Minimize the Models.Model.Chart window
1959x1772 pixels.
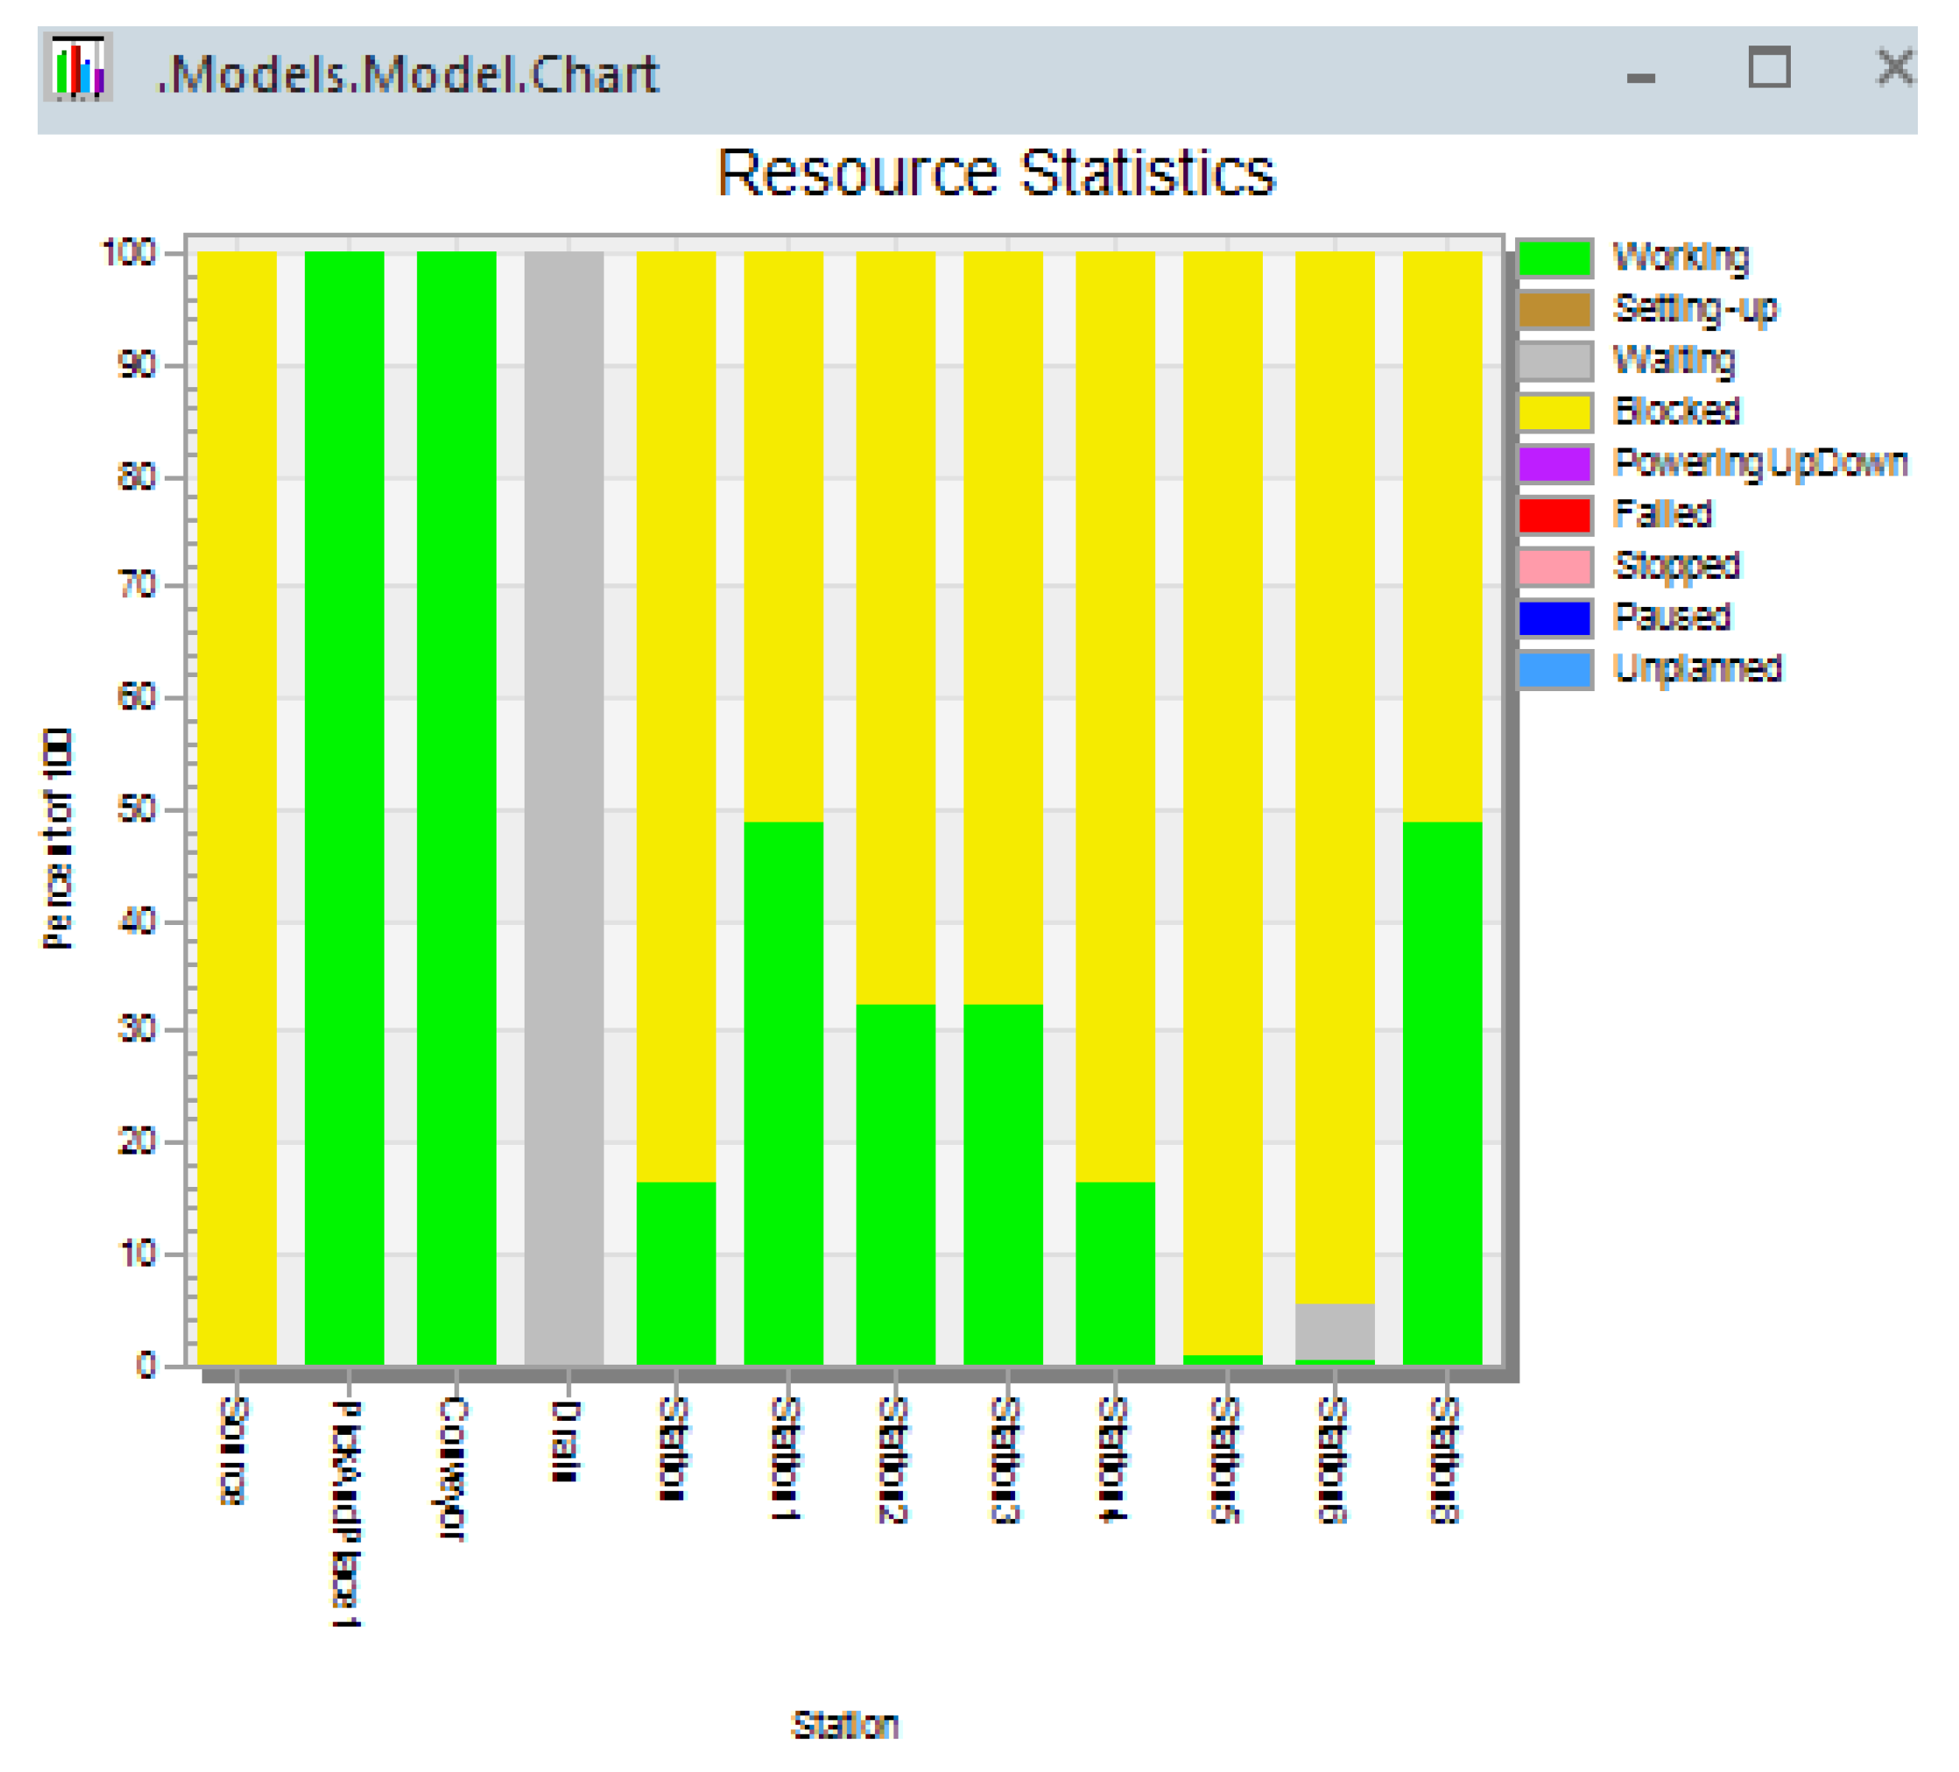coord(1640,77)
